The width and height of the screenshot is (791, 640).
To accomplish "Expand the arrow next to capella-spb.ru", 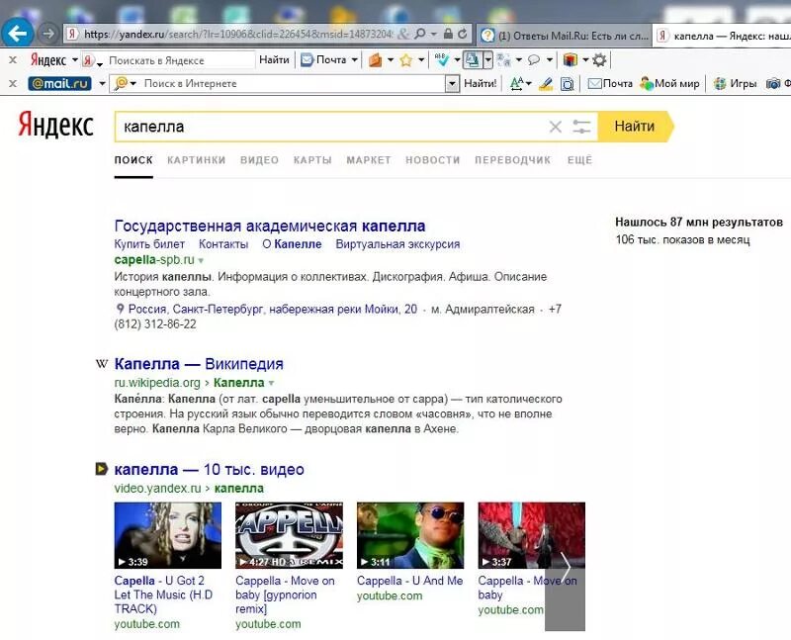I will (x=201, y=260).
